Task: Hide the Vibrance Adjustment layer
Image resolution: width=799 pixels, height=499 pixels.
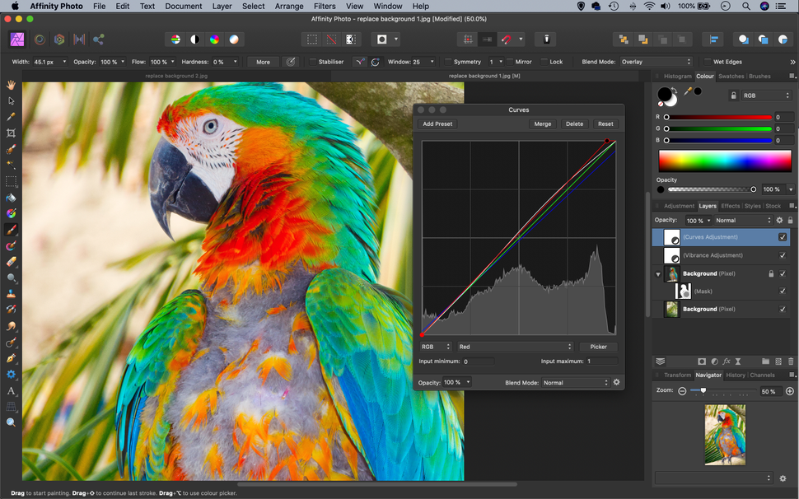Action: [x=781, y=254]
